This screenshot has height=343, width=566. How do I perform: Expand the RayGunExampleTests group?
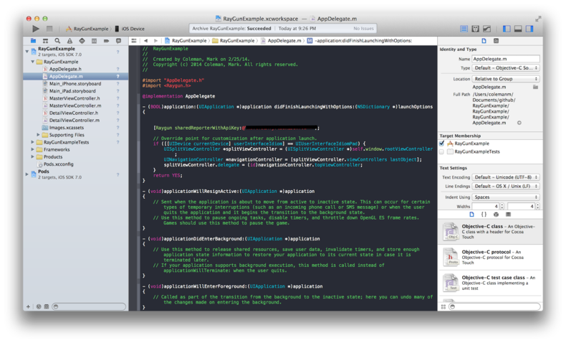tap(33, 142)
